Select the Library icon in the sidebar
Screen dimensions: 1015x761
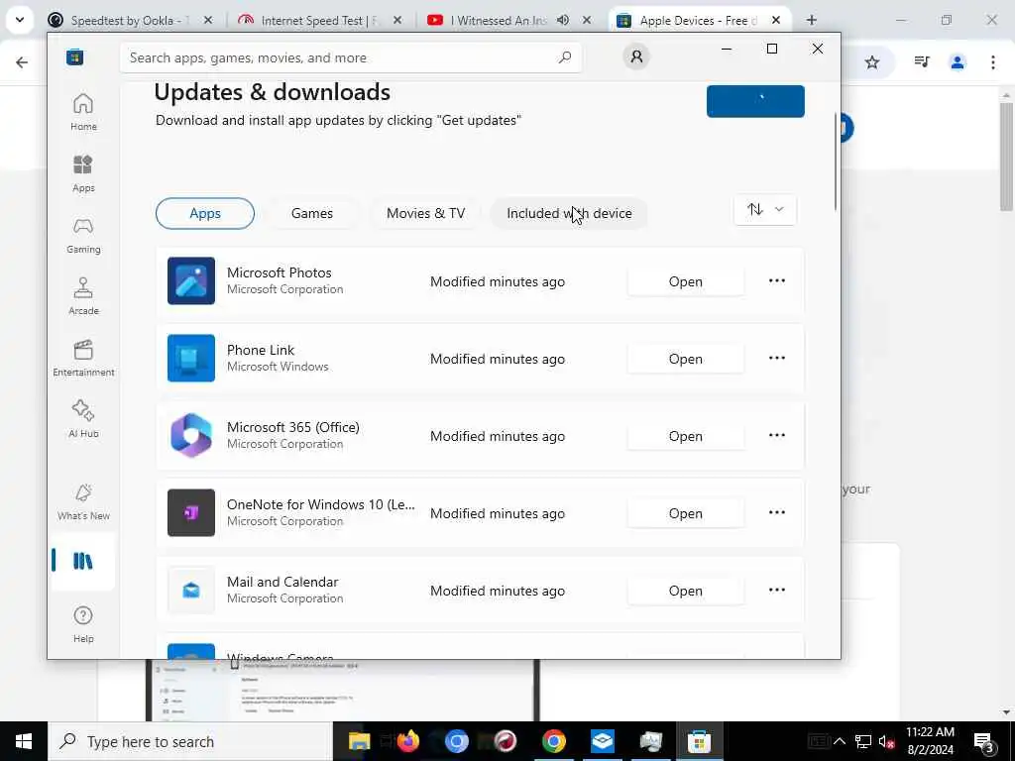pos(83,561)
